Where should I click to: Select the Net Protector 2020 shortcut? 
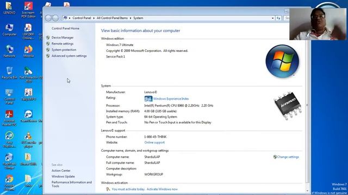coord(28,75)
